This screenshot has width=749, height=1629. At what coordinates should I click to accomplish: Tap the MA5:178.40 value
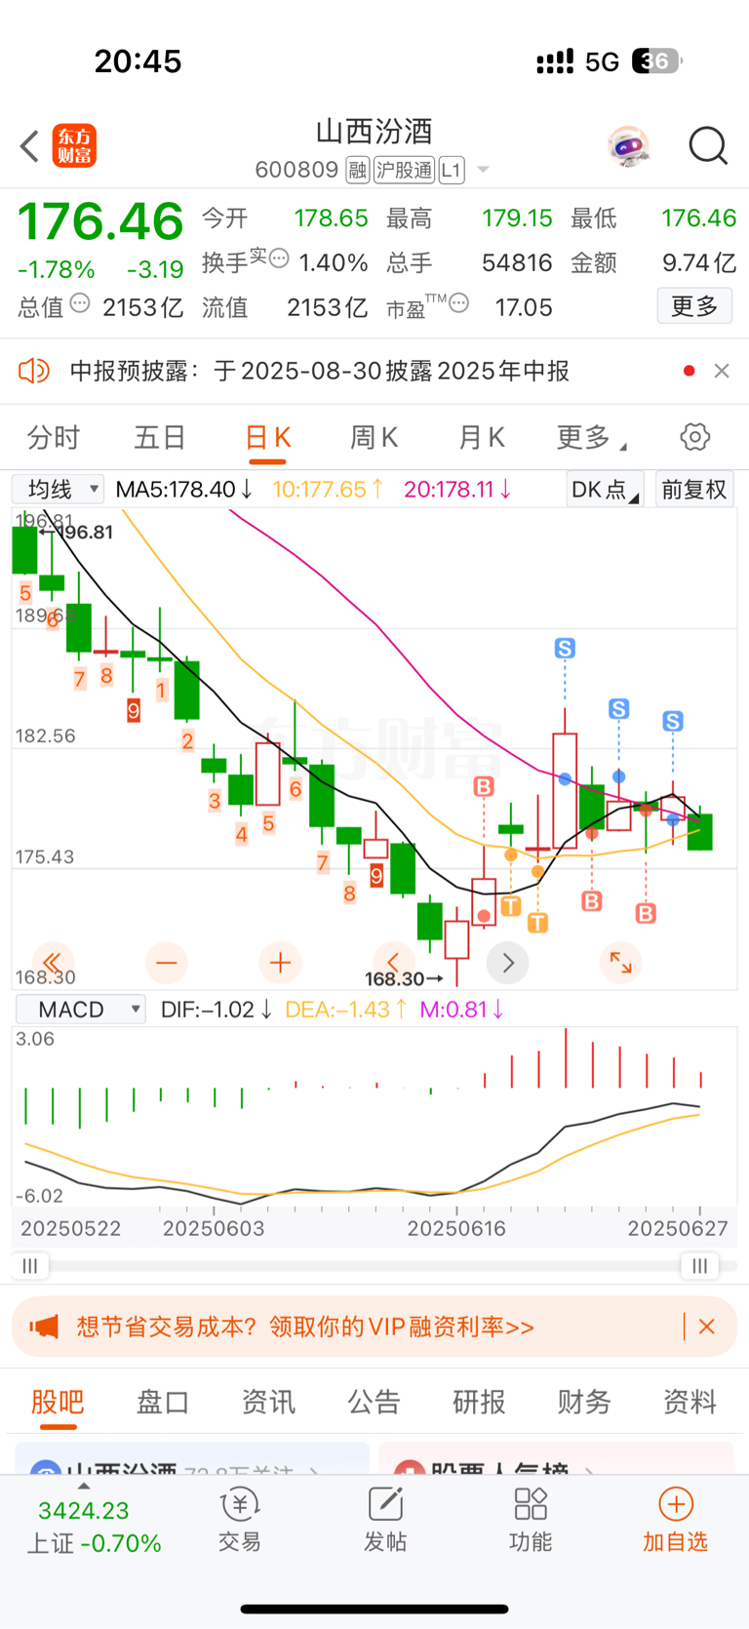click(185, 489)
